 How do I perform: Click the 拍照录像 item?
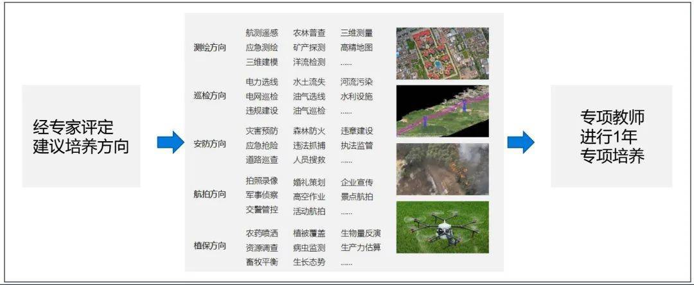262,181
